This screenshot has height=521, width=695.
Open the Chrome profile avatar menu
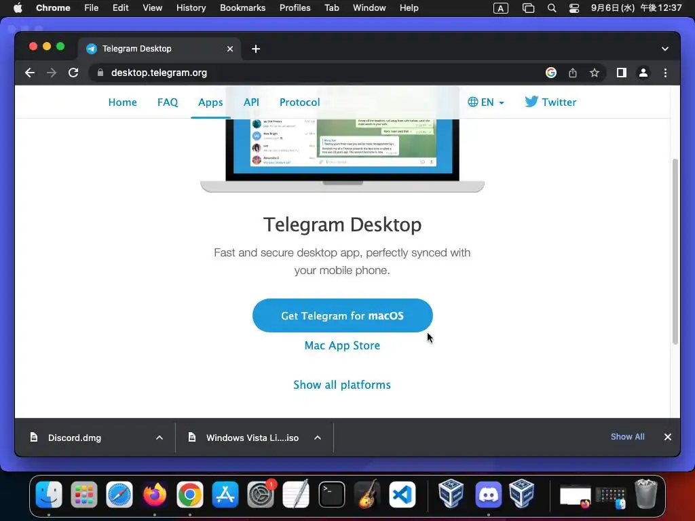tap(643, 73)
